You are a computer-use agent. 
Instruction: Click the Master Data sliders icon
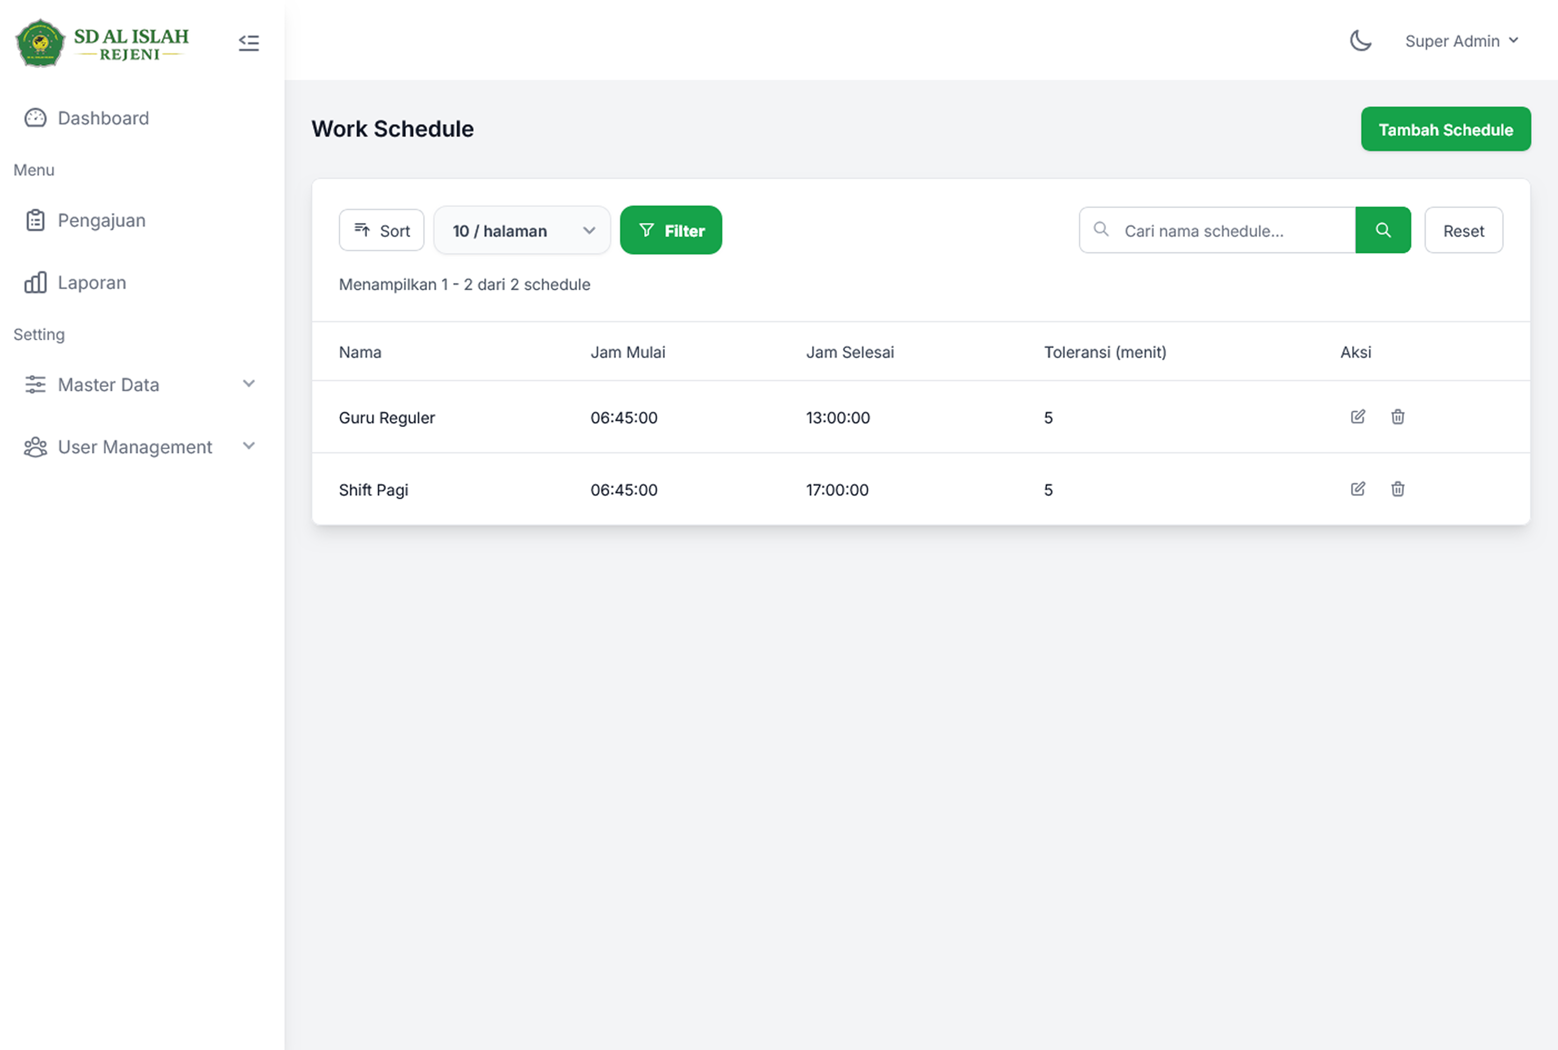coord(35,384)
